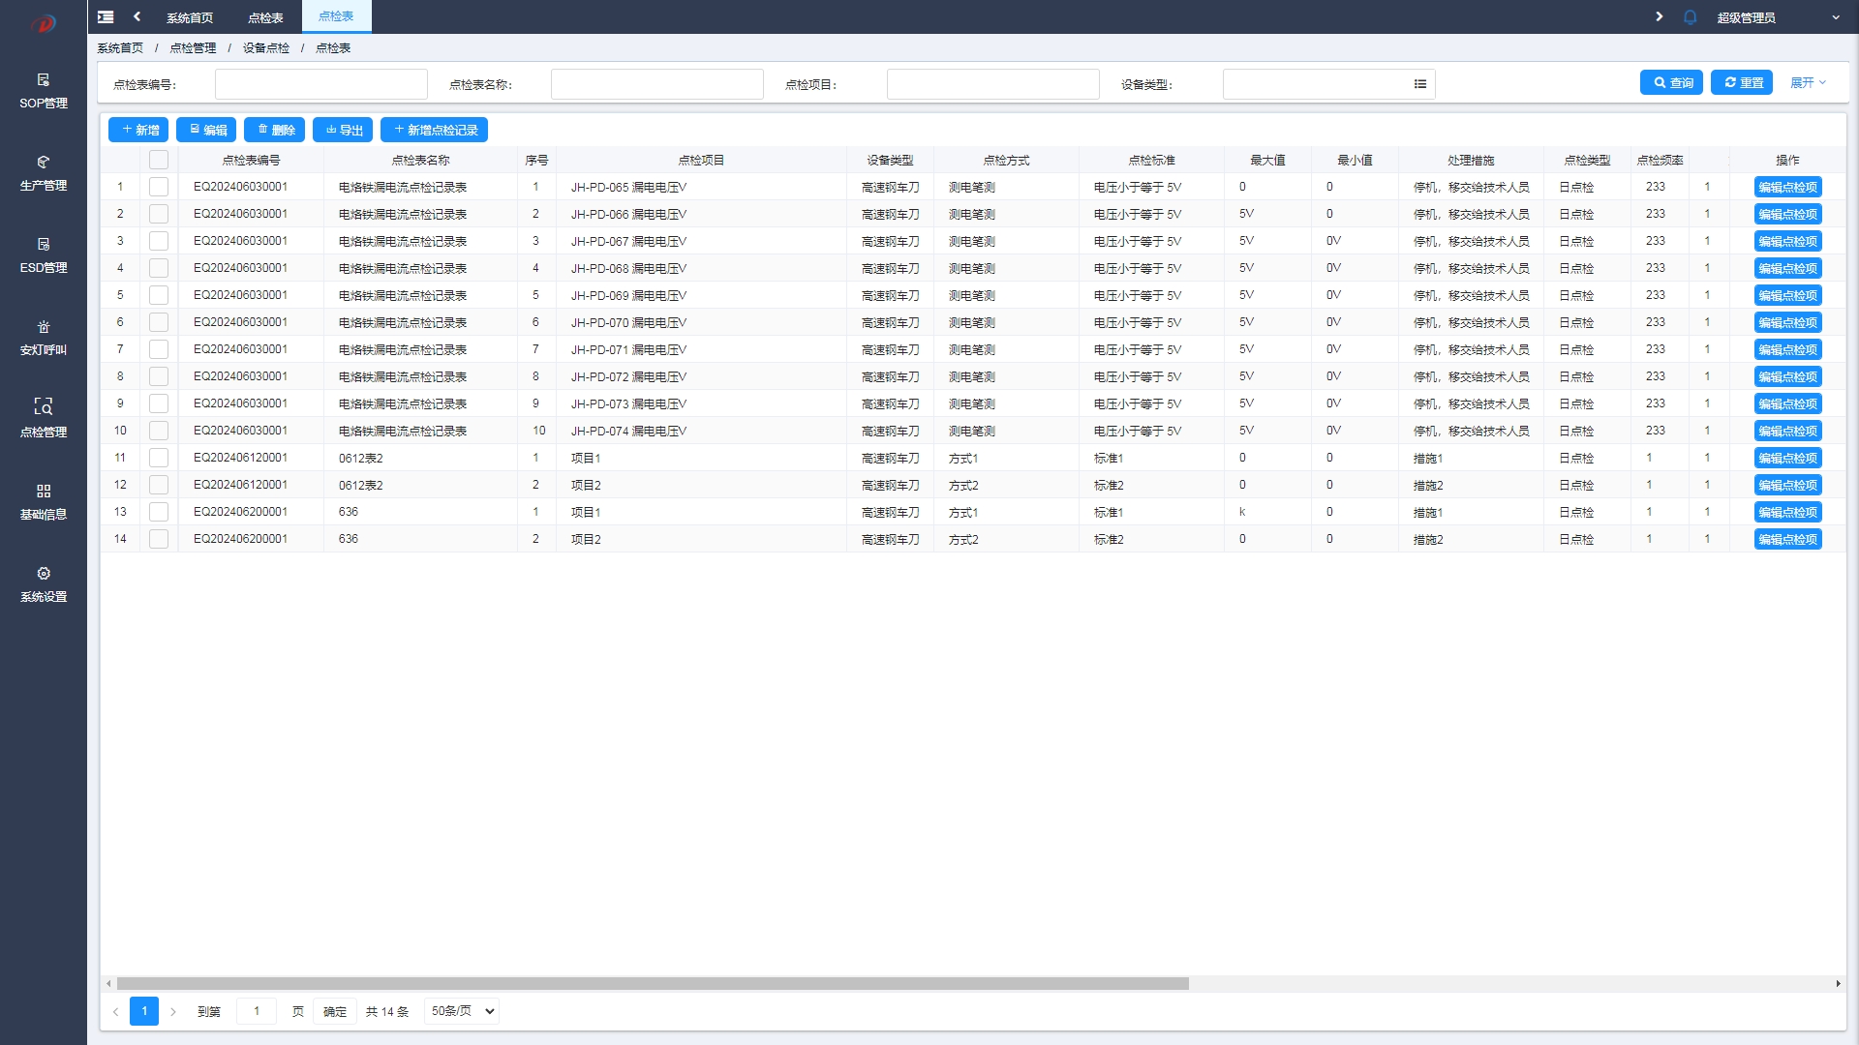This screenshot has width=1859, height=1045.
Task: Click the notification bell icon
Action: (x=1690, y=17)
